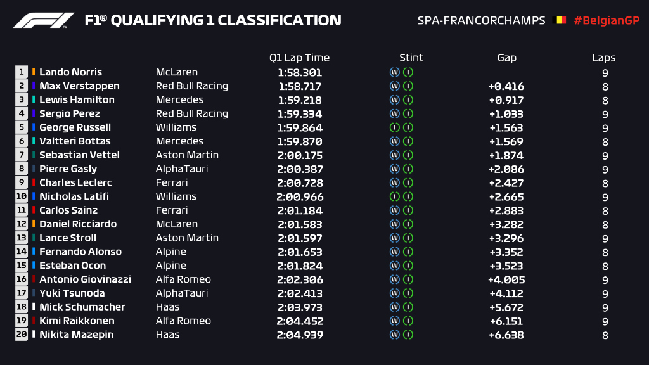Click the SPA-FRANCORCHAMPS circuit name
The image size is (649, 365).
pyautogui.click(x=481, y=20)
